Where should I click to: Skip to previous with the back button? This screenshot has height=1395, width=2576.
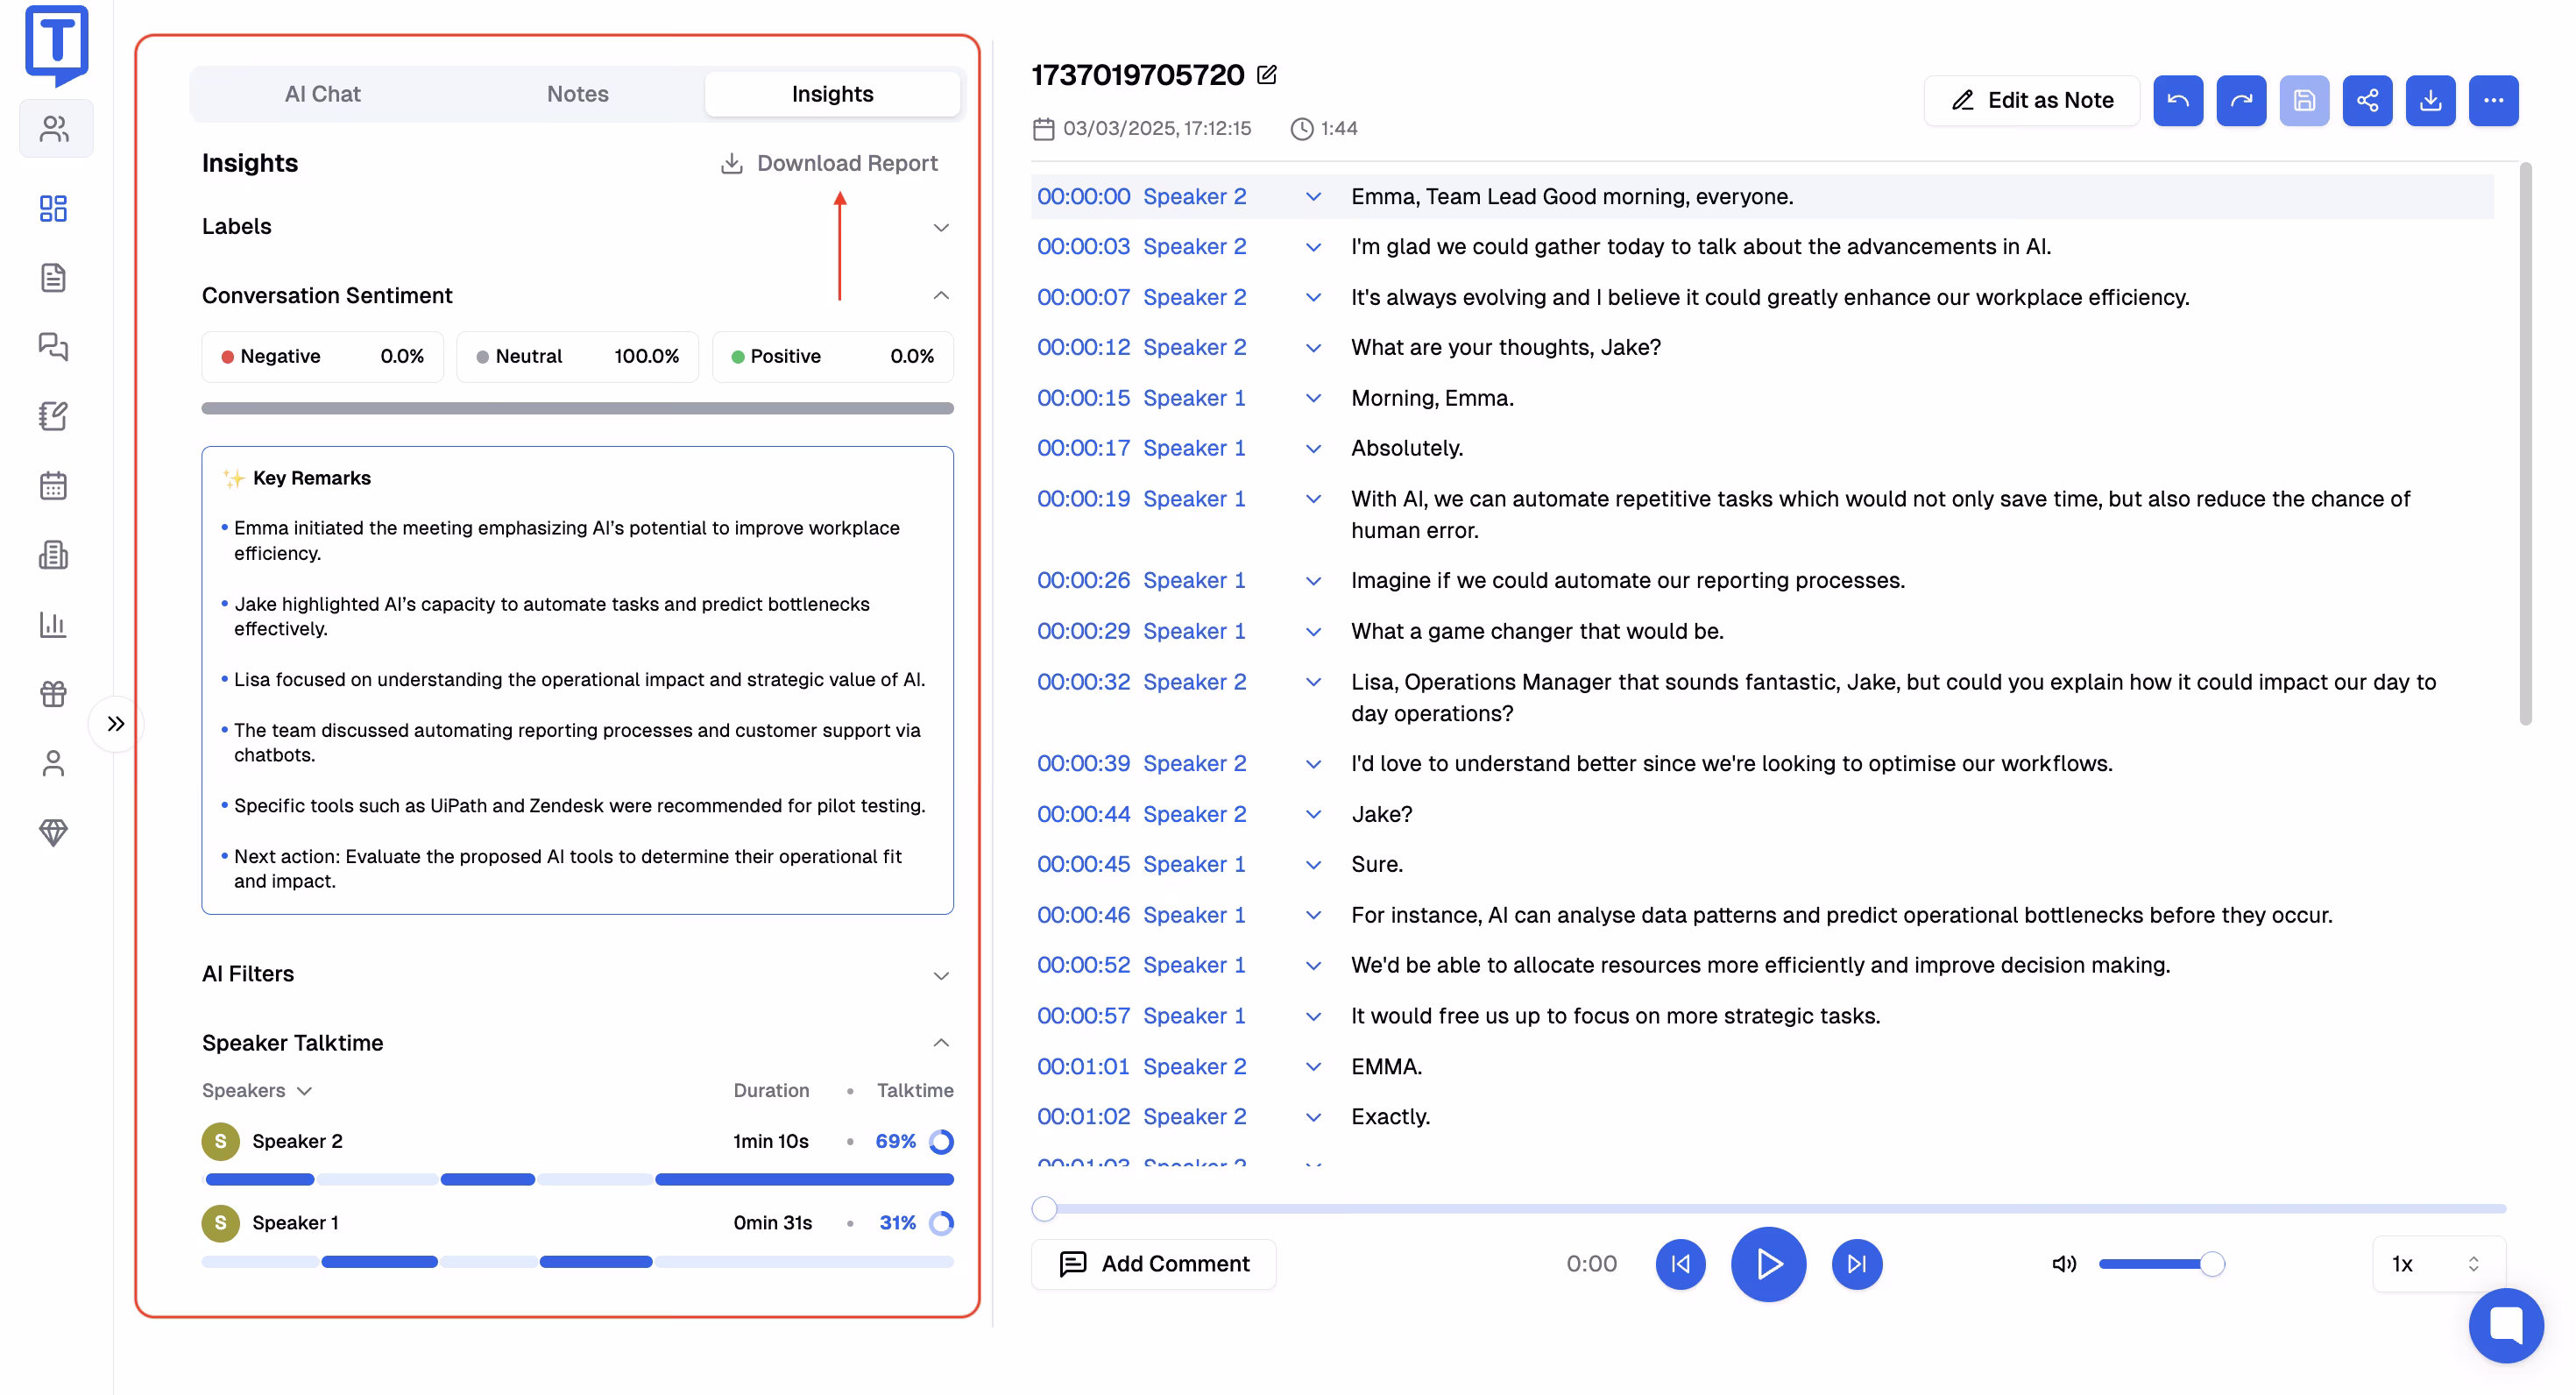(1680, 1264)
